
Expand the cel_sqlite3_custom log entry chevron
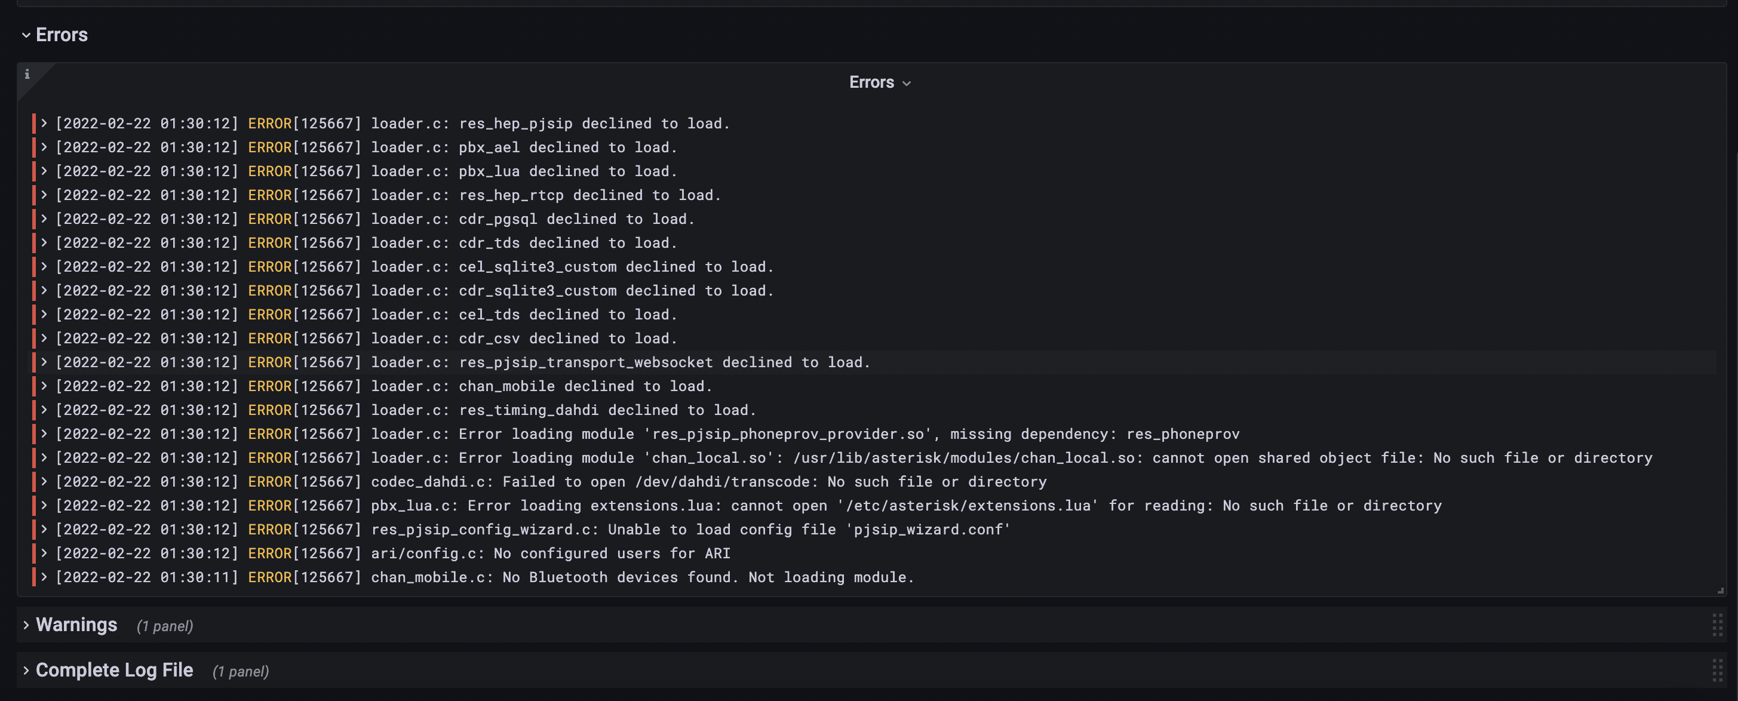point(44,266)
